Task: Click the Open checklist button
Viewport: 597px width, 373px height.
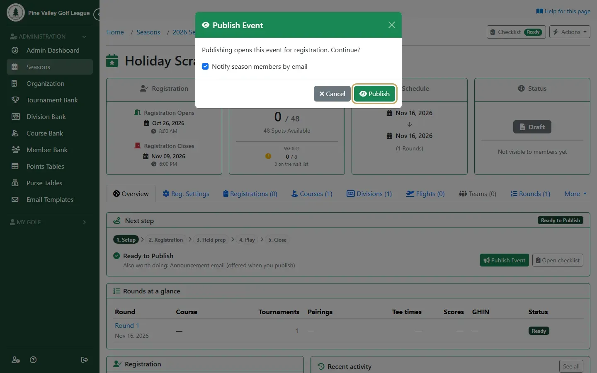Action: click(x=558, y=260)
